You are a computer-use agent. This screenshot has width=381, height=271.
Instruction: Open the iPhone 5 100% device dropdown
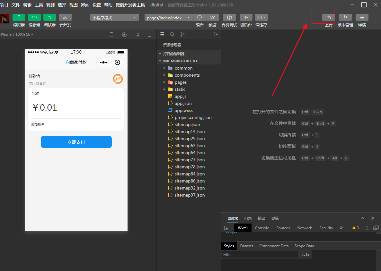[16, 34]
